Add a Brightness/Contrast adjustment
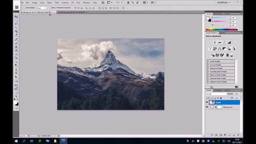This screenshot has width=256, height=144. pos(215,42)
